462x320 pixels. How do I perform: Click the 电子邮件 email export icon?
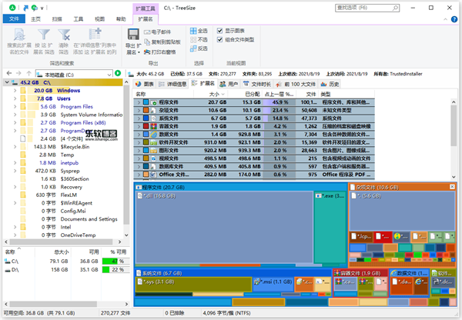tap(146, 32)
